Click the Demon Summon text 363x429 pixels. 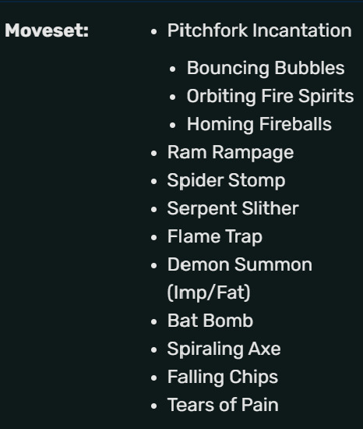coord(240,264)
